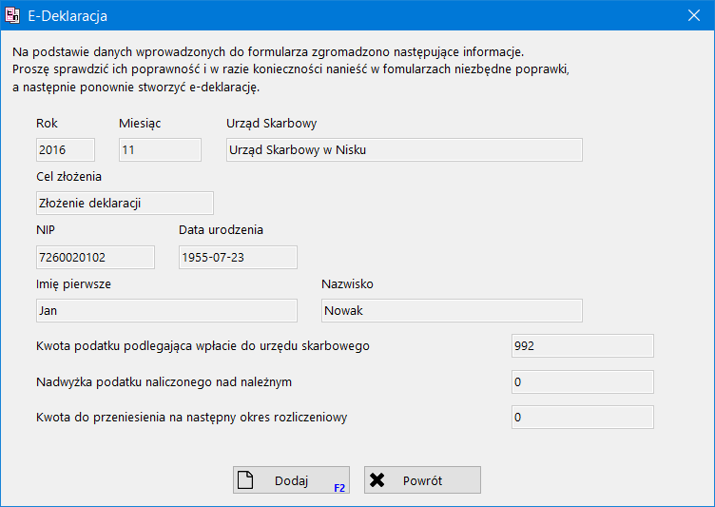Click the Urząd Skarbowy w Nisku field
Image resolution: width=715 pixels, height=507 pixels.
403,149
